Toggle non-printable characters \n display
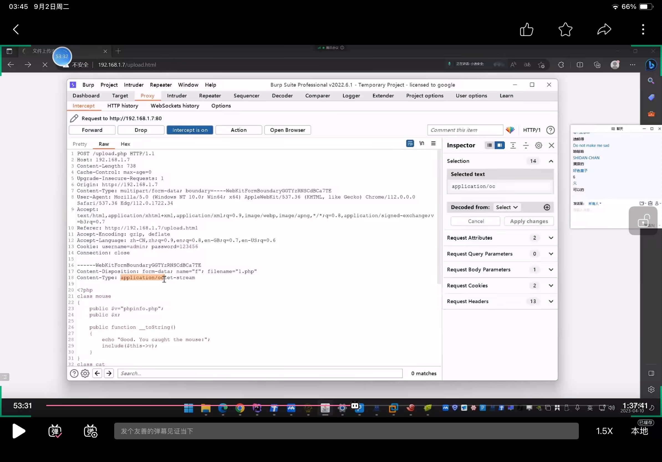662x462 pixels. point(422,143)
